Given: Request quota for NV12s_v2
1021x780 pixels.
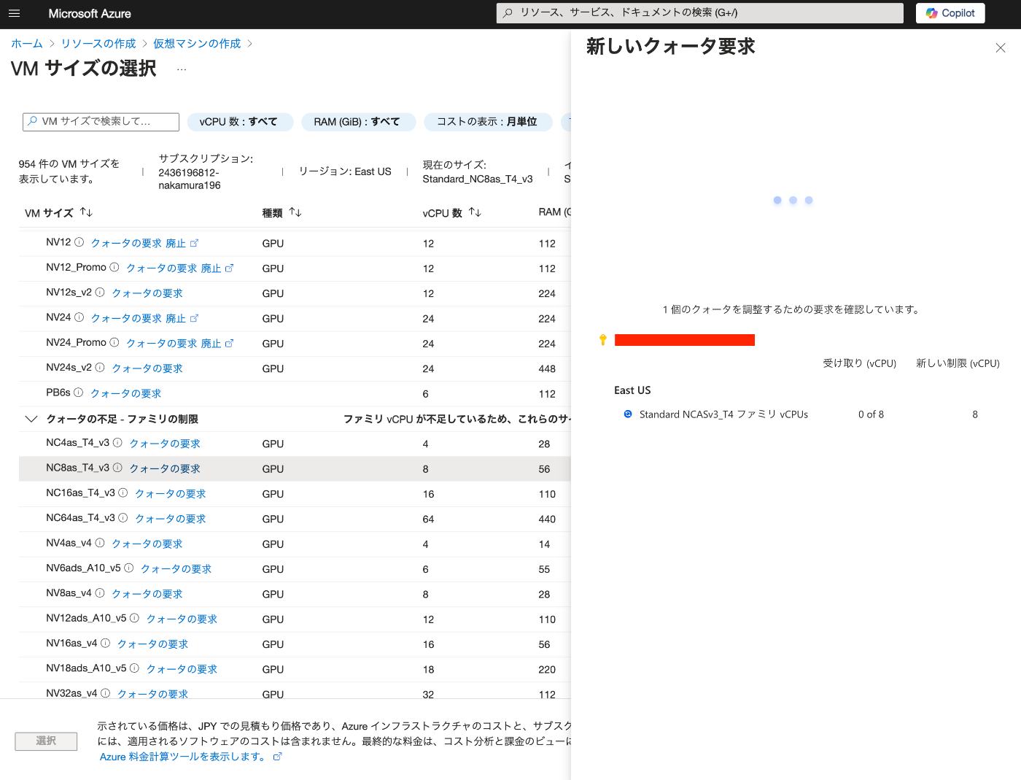Looking at the screenshot, I should point(147,293).
